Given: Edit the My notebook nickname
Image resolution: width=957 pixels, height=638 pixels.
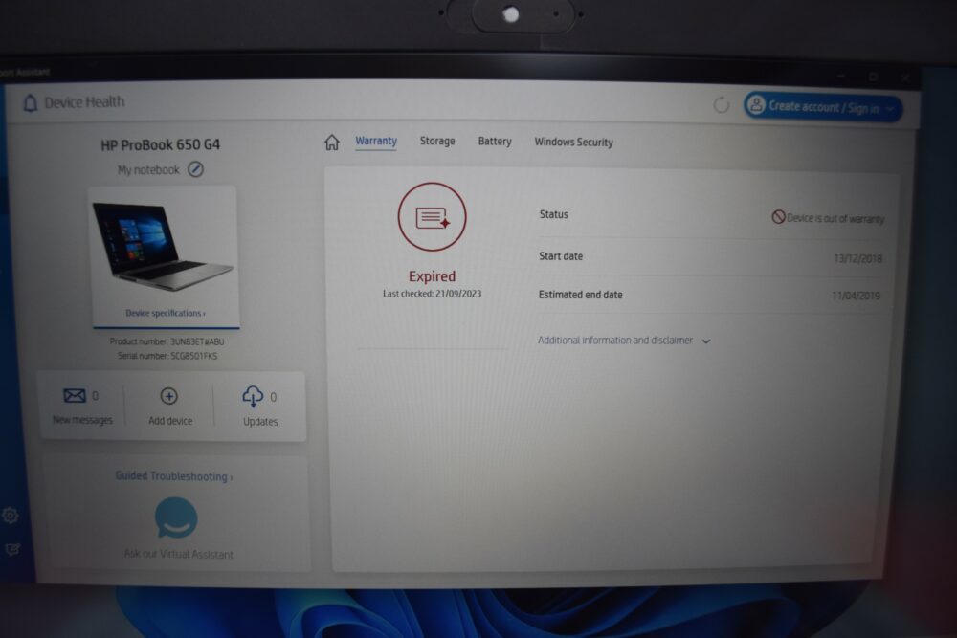Looking at the screenshot, I should tap(195, 169).
